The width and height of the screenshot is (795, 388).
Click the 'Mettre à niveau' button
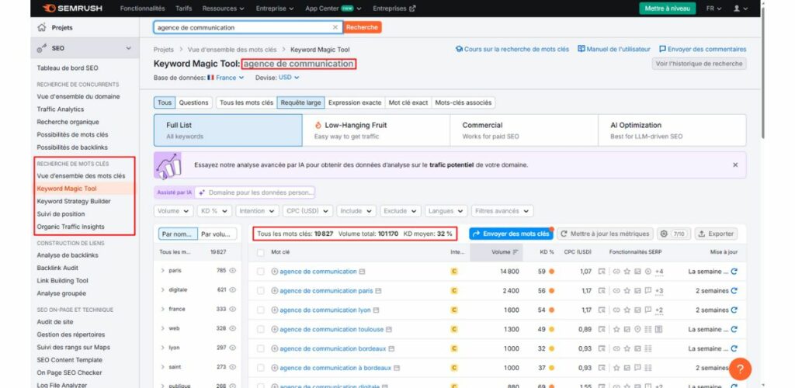(667, 9)
